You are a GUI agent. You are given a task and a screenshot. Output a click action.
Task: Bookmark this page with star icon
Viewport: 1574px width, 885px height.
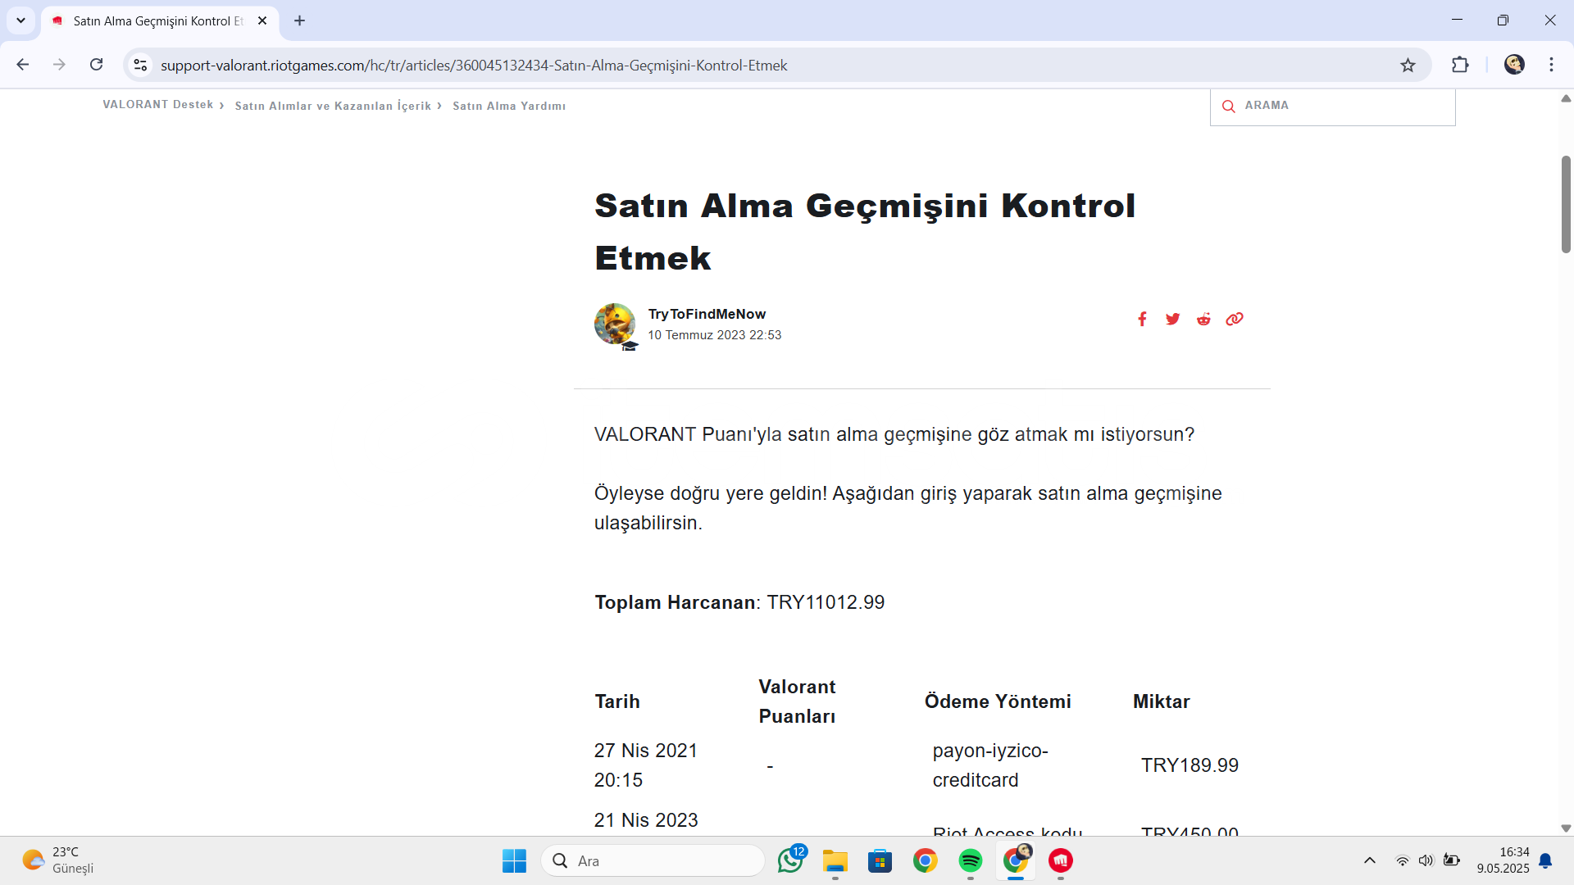(x=1408, y=65)
